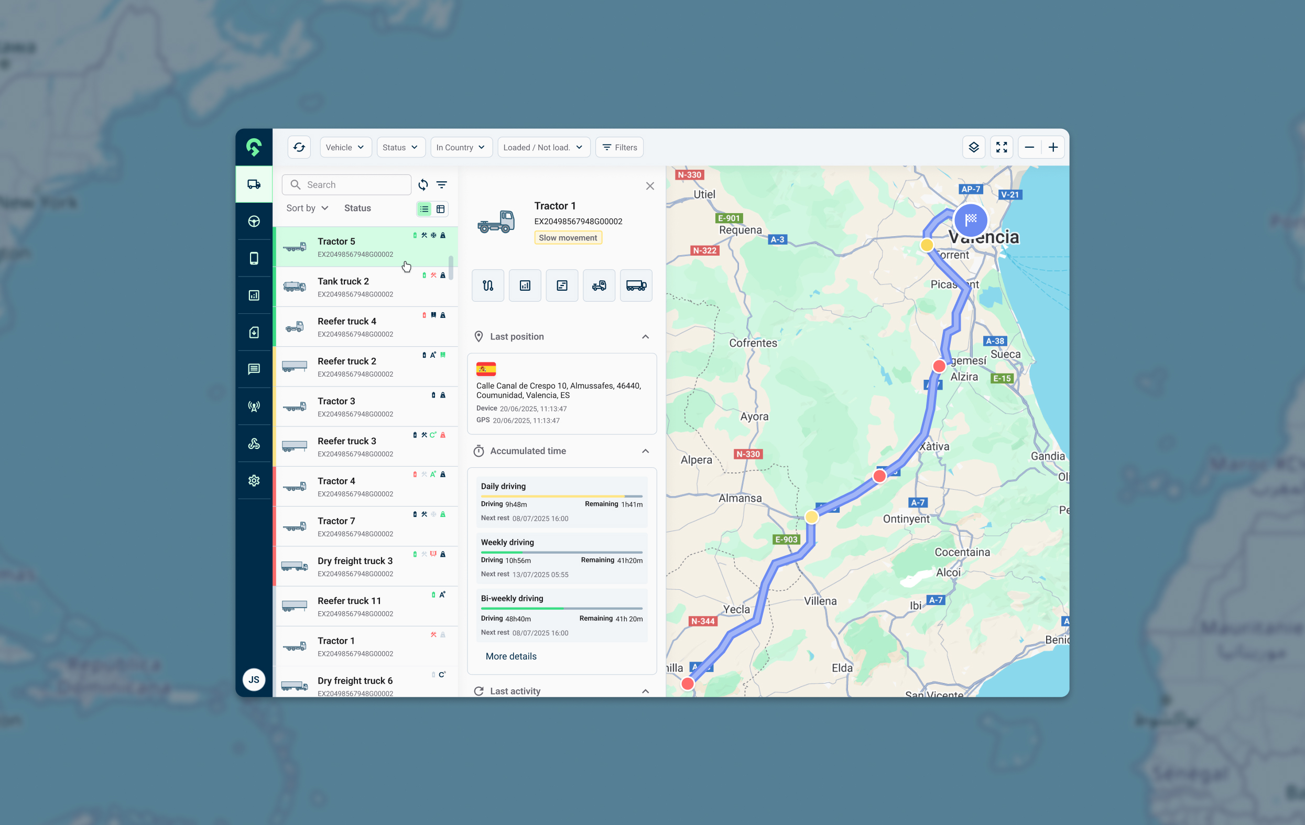Switch vehicle list to grid view

[x=441, y=208]
